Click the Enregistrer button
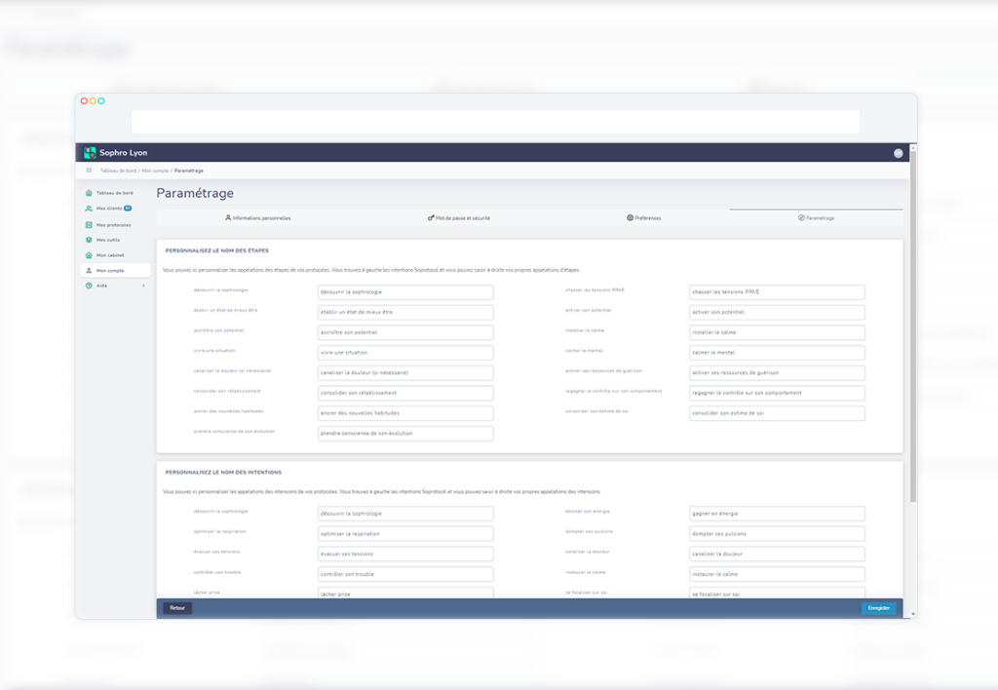Image resolution: width=998 pixels, height=690 pixels. coord(878,608)
